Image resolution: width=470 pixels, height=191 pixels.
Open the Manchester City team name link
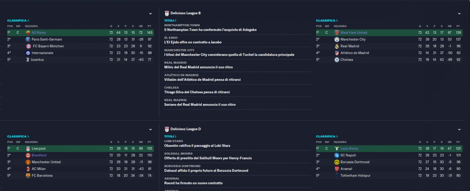point(353,39)
